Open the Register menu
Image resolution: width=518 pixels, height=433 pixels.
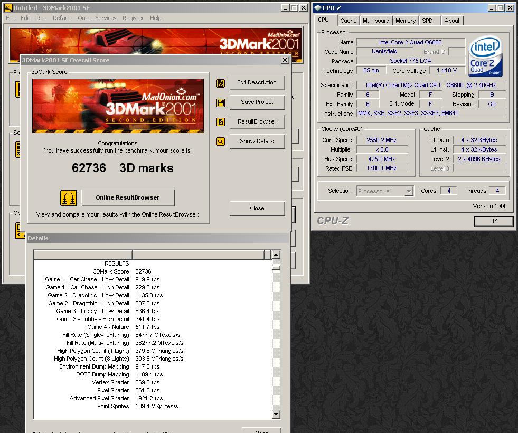coord(133,18)
